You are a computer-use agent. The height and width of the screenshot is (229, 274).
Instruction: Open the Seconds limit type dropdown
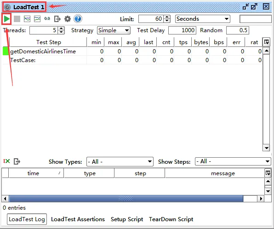click(203, 19)
